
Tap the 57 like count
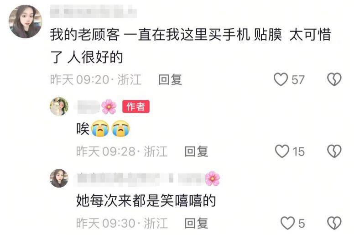tap(298, 80)
